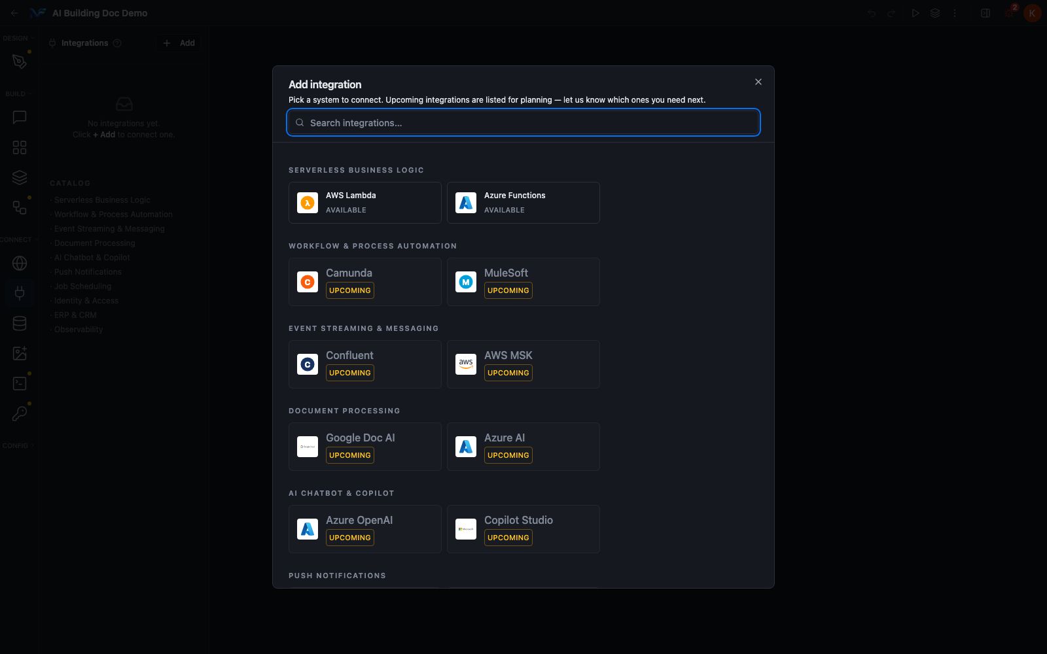
Task: Click the Add button in Integrations panel
Action: [x=179, y=43]
